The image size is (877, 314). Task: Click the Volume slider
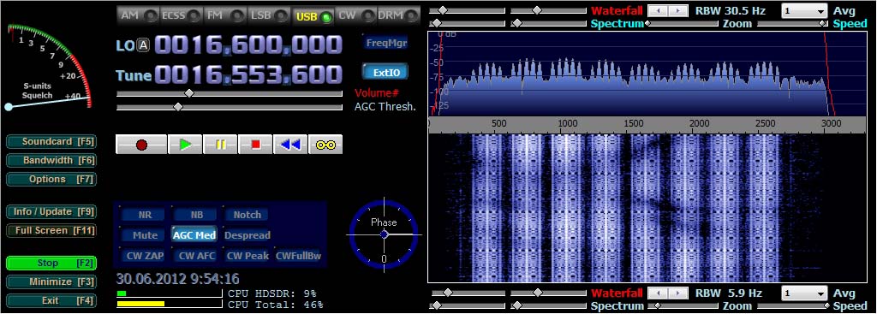coord(230,94)
